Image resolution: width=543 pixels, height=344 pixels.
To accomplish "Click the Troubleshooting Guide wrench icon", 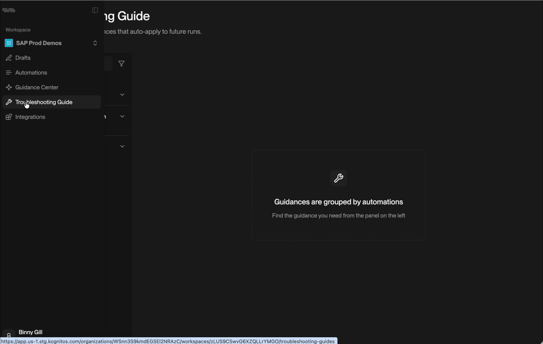I will click(8, 102).
